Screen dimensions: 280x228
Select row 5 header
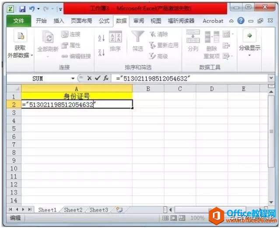[14, 129]
